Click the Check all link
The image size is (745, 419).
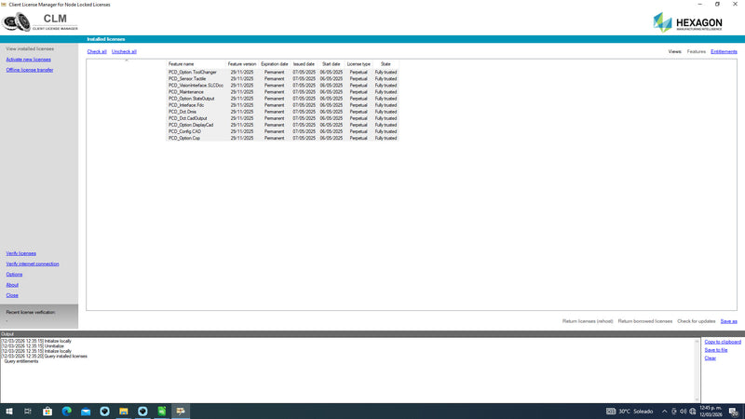point(97,52)
